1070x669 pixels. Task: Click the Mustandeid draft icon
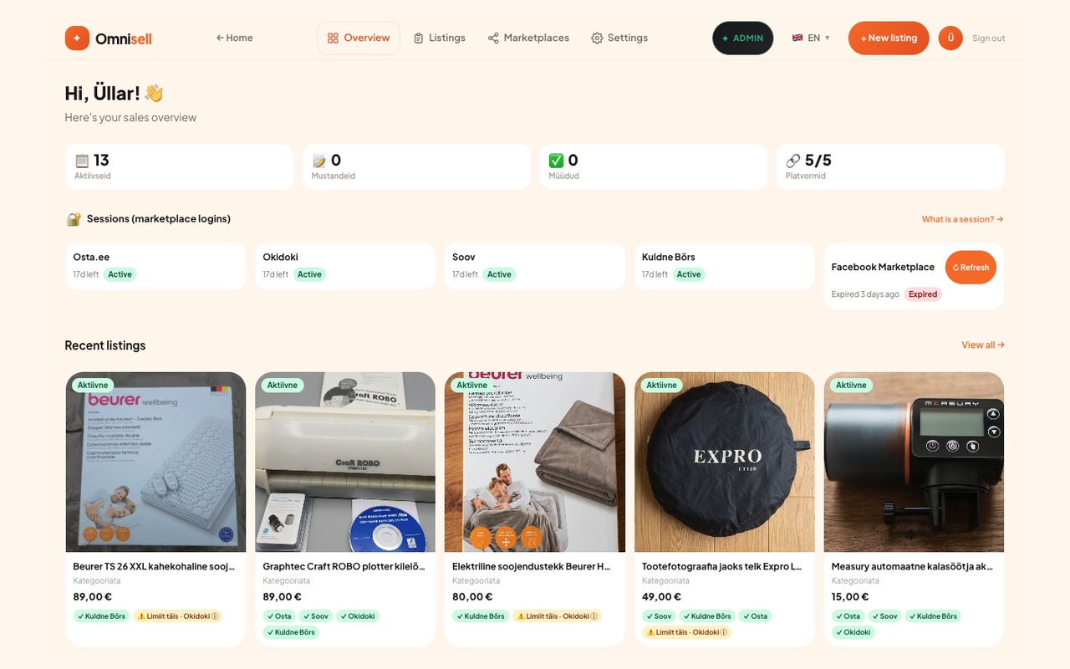click(319, 161)
